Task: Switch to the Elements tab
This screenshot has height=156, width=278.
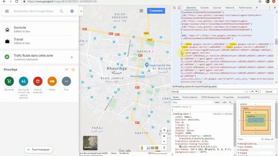Action: (191, 8)
